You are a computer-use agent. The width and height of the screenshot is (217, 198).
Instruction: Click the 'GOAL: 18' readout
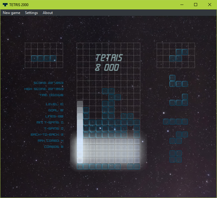tap(56, 110)
